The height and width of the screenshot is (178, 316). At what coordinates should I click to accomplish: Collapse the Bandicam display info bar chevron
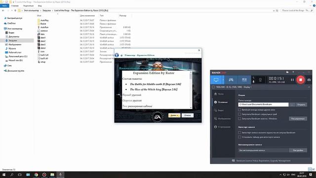[309, 87]
